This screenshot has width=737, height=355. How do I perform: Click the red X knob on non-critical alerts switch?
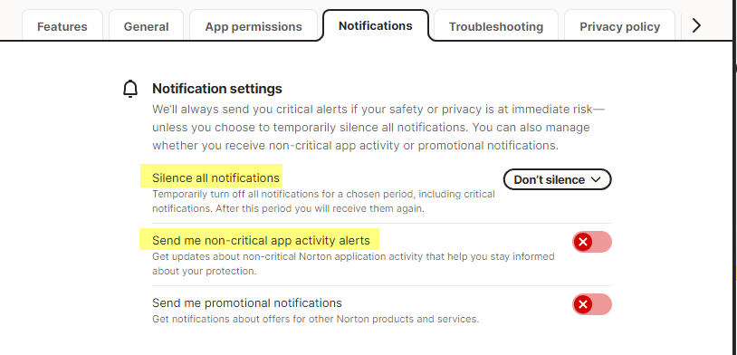coord(583,242)
